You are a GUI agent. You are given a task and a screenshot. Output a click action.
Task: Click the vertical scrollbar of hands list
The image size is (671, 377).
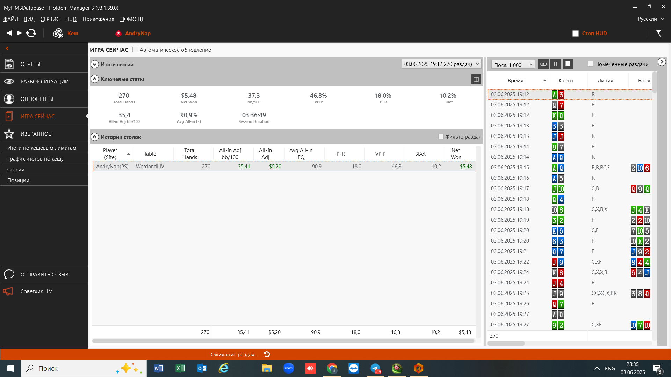click(655, 82)
